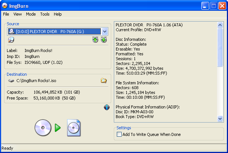228x153 pixels.
Task: Click the ImgBurn title bar logo icon
Action: pyautogui.click(x=5, y=6)
